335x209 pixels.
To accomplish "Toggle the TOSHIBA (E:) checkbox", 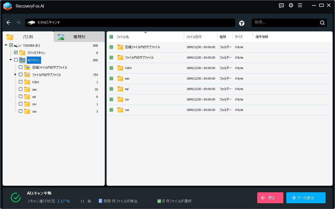I will tap(11, 45).
